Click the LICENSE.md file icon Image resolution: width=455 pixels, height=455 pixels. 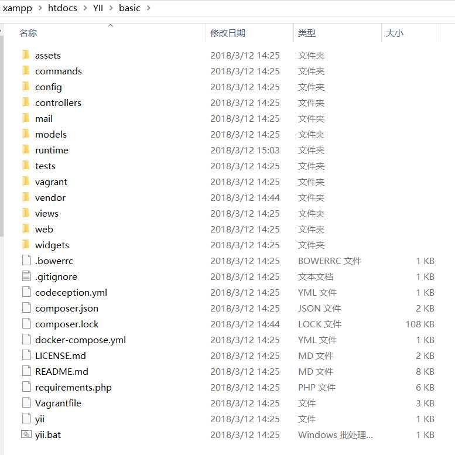[x=26, y=355]
